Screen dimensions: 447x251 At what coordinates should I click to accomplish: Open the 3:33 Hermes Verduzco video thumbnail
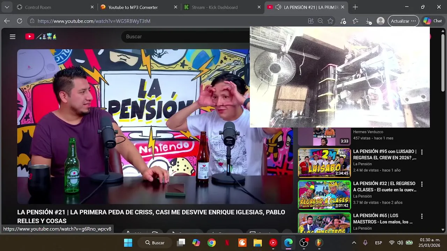(324, 137)
